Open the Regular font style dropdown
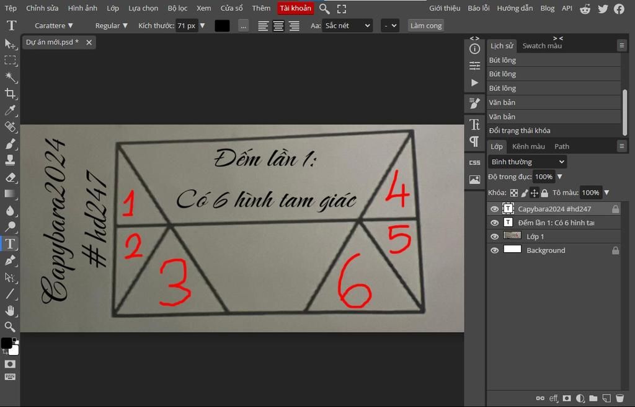635x407 pixels. click(112, 25)
